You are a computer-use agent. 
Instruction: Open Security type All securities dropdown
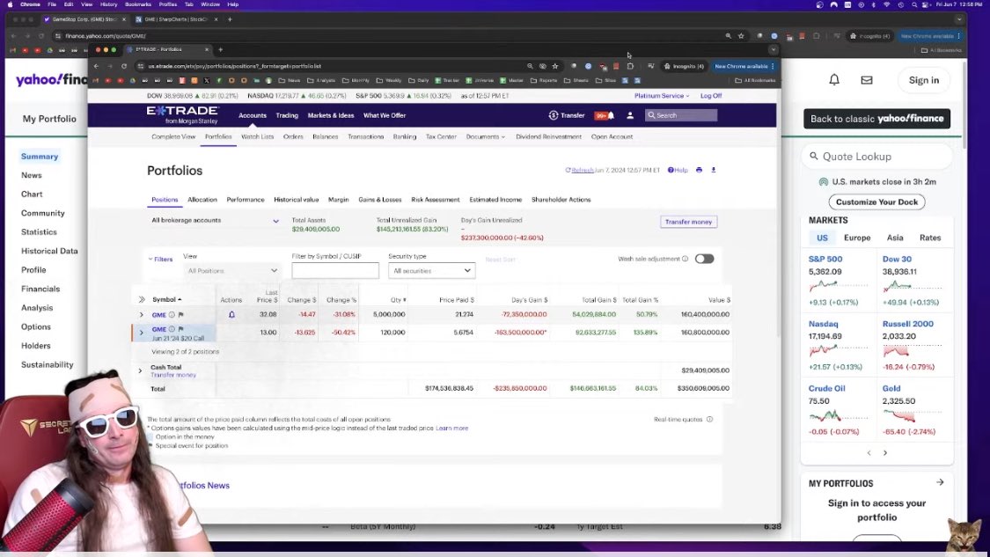coord(431,271)
